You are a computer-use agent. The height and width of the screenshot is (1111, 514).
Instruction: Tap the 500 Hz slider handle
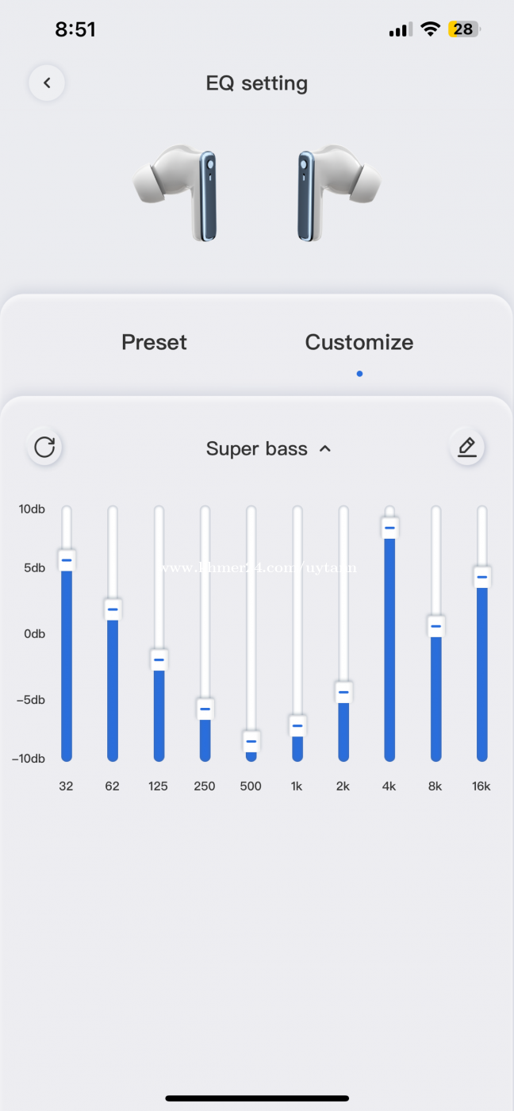251,741
